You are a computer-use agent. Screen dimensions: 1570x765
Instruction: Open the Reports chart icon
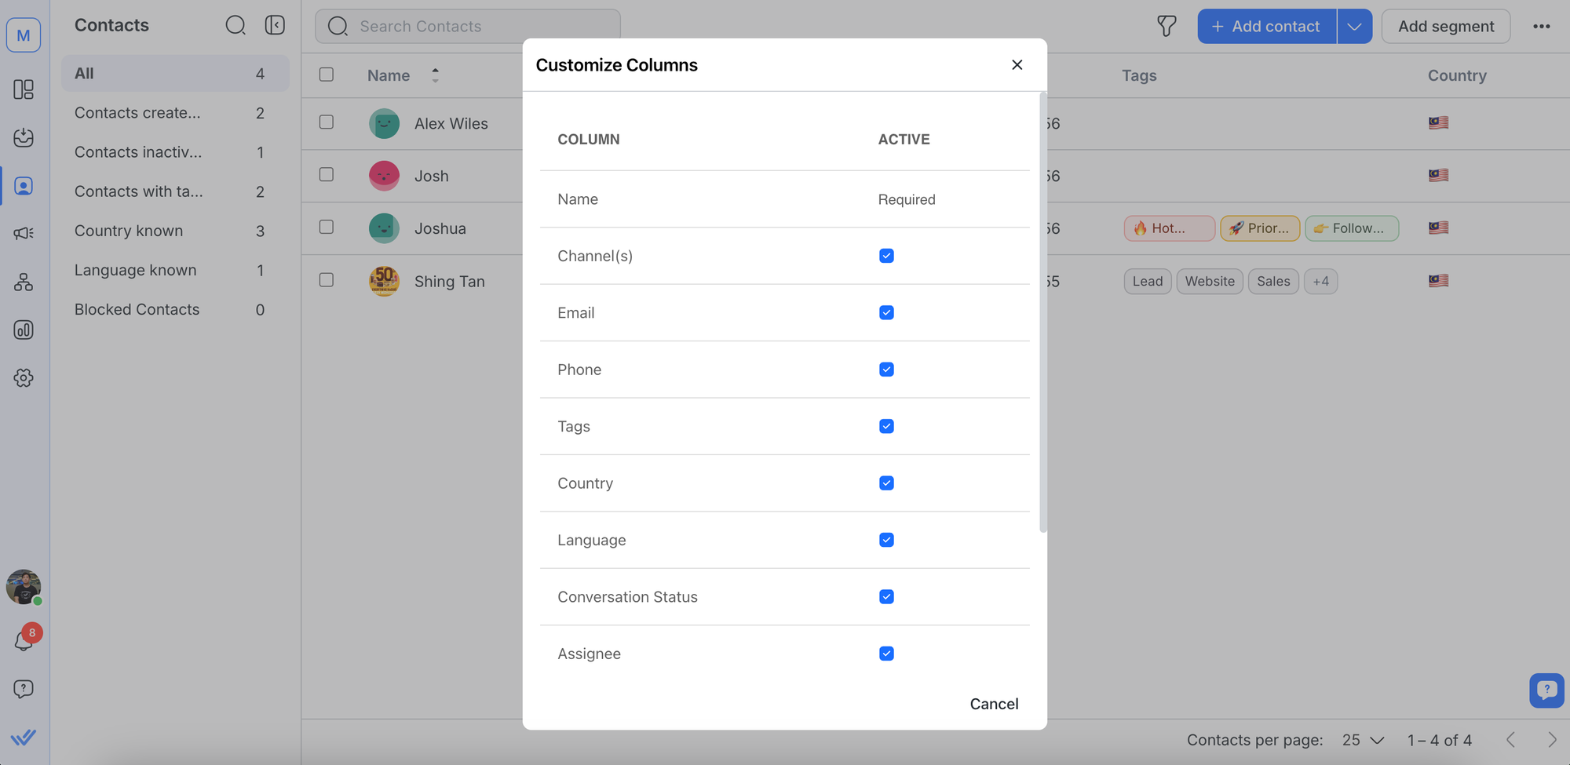pyautogui.click(x=24, y=330)
